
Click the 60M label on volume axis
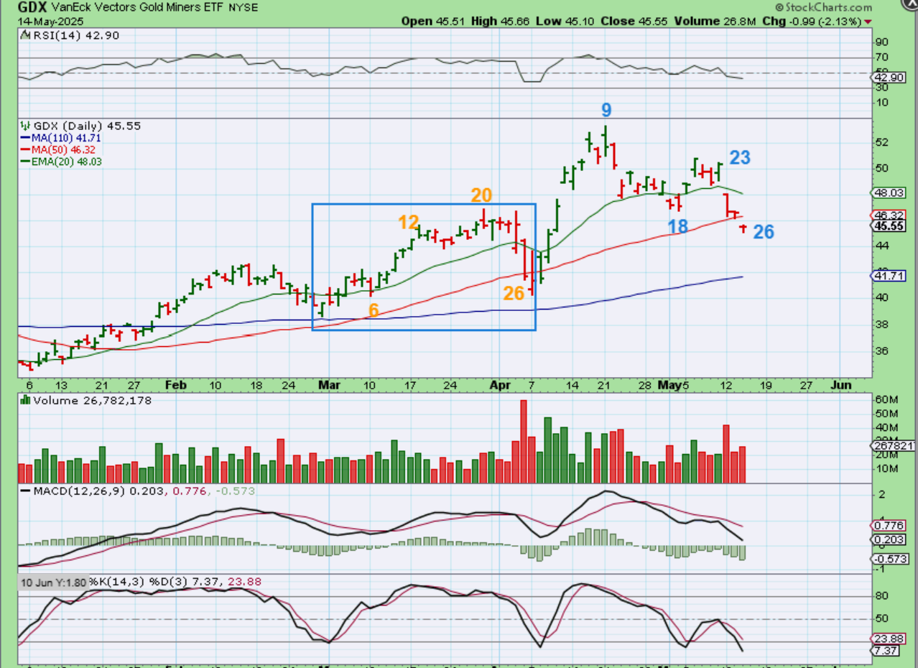click(x=886, y=399)
